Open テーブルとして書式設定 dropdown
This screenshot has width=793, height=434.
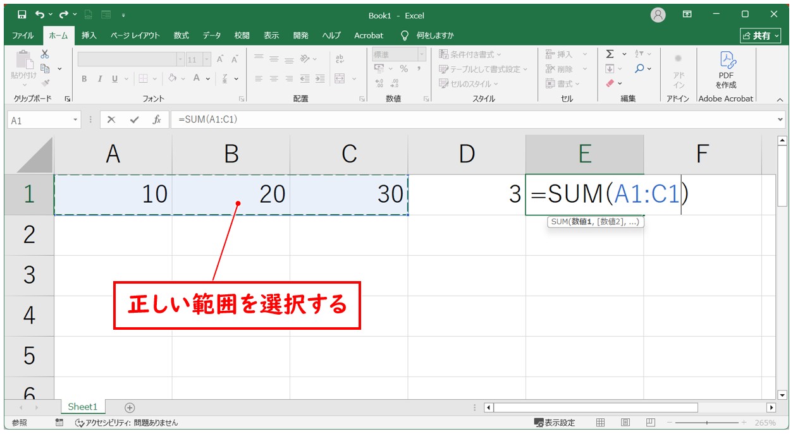(483, 69)
